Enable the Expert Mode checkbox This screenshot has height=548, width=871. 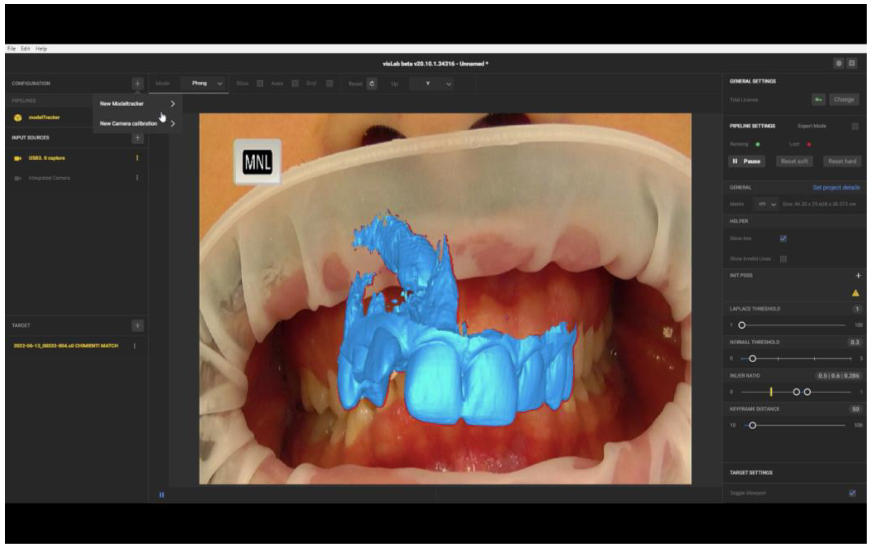[855, 126]
